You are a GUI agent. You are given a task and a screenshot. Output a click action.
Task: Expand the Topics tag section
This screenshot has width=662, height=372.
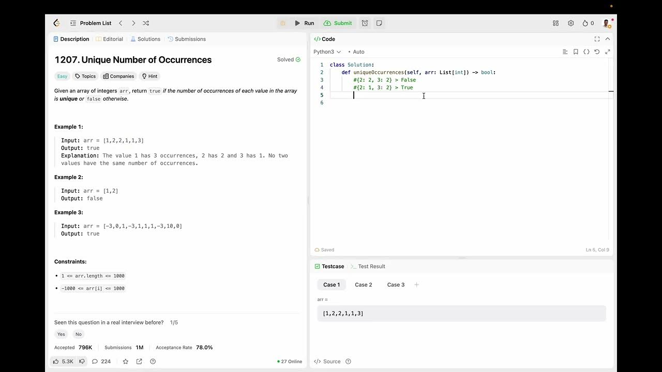pyautogui.click(x=85, y=76)
